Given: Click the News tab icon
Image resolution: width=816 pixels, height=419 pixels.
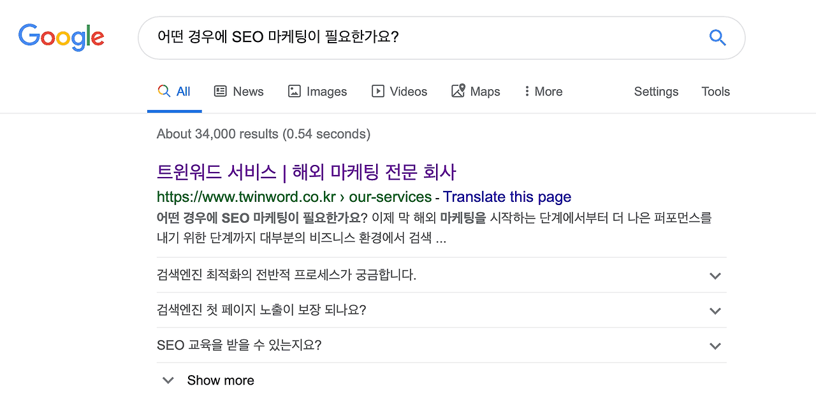Looking at the screenshot, I should tap(221, 91).
